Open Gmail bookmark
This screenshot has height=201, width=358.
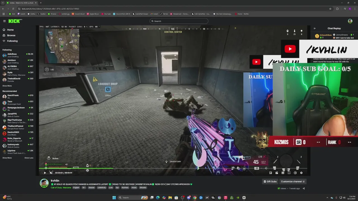[154, 14]
